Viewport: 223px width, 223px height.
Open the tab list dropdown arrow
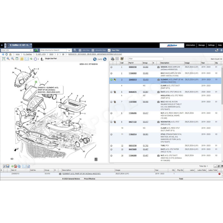click(5, 45)
